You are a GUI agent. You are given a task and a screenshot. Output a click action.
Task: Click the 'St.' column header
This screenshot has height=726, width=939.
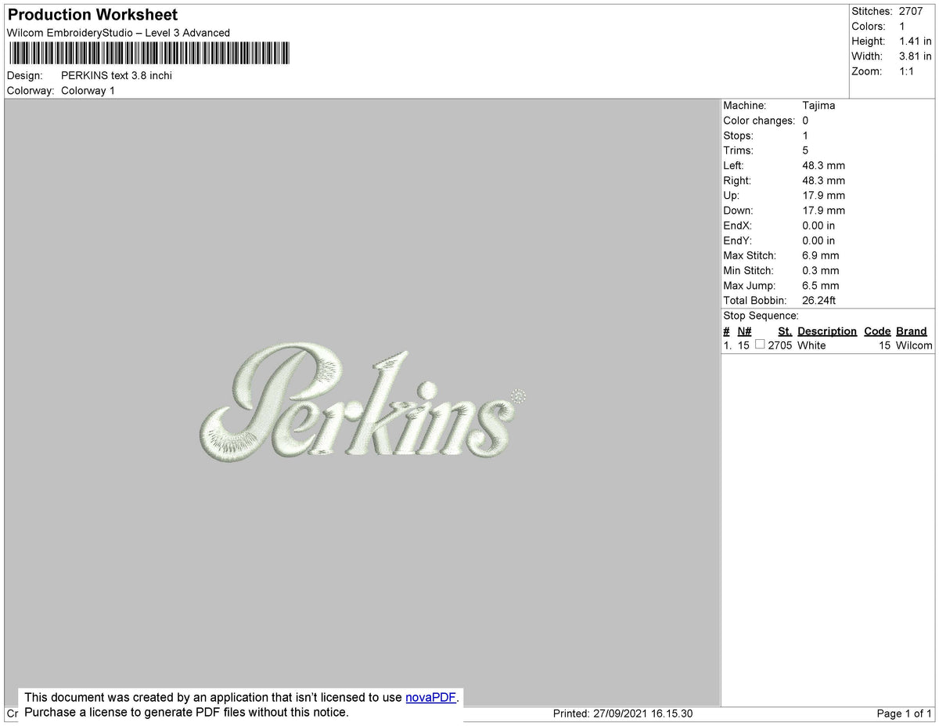(x=785, y=331)
